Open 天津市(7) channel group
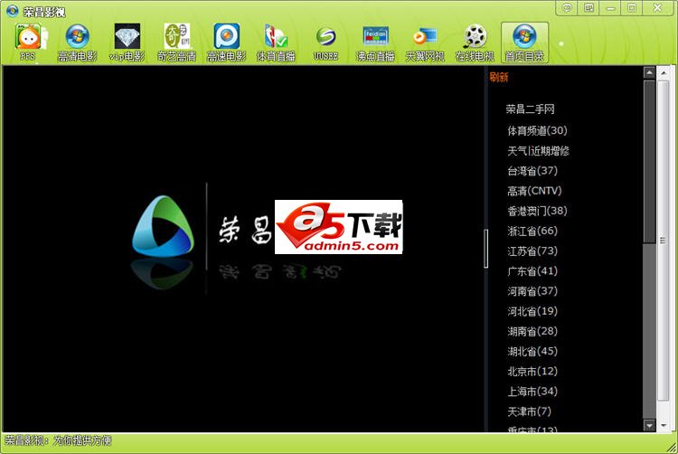Screen dimensions: 678x454 [x=529, y=411]
